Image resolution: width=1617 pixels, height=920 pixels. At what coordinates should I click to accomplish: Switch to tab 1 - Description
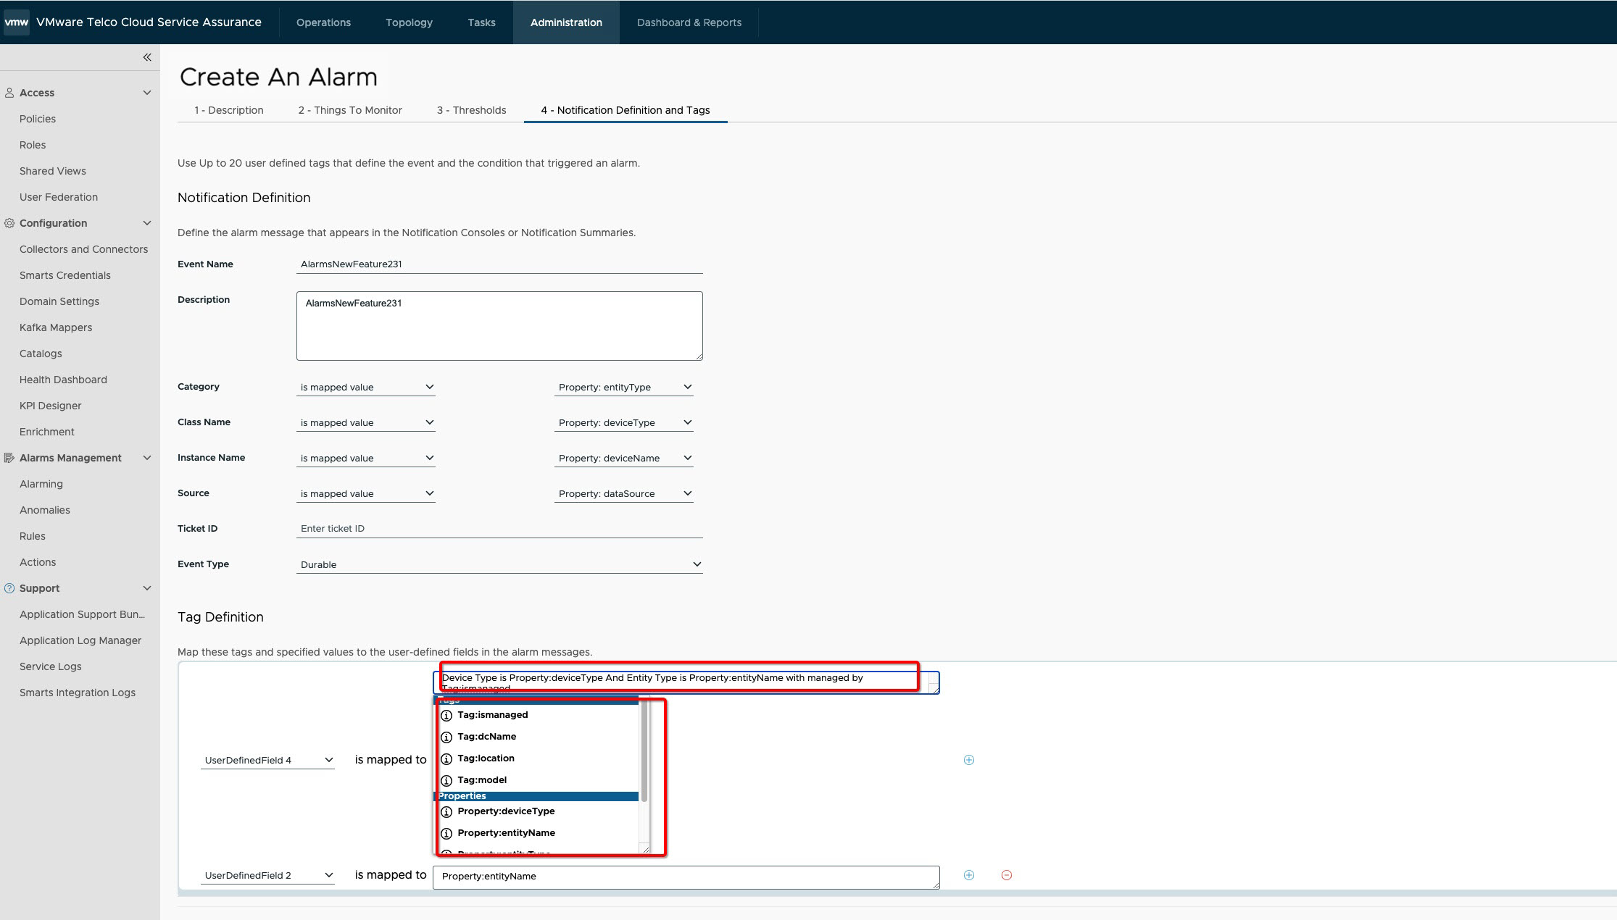(x=229, y=110)
